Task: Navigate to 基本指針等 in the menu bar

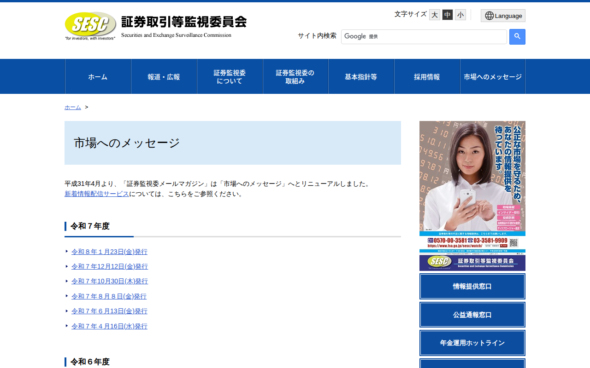Action: pos(361,76)
